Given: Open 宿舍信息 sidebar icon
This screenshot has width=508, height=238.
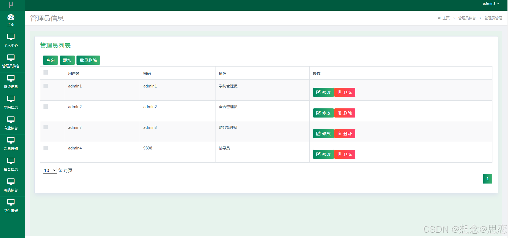Looking at the screenshot, I should 11,161.
